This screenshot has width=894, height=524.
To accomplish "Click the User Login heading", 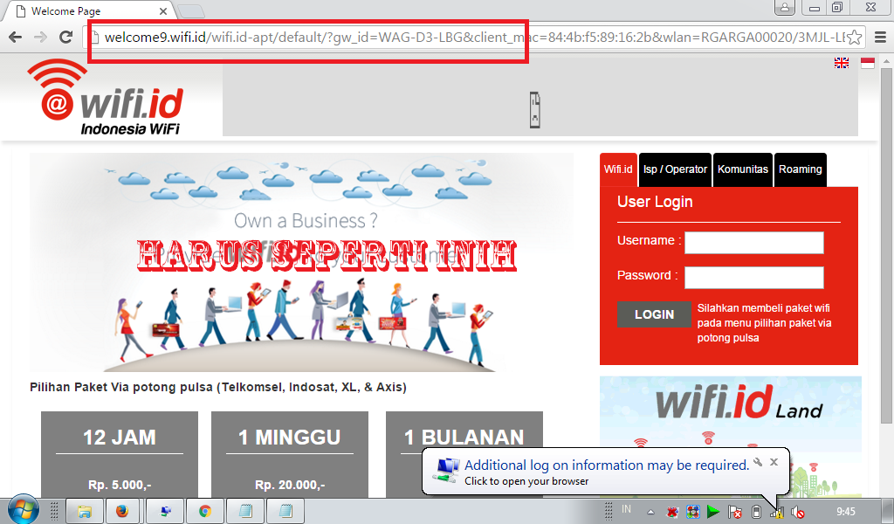I will tap(655, 202).
